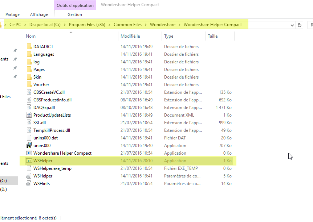
Task: Click the CBSCreateVC.dll file icon
Action: [29, 92]
